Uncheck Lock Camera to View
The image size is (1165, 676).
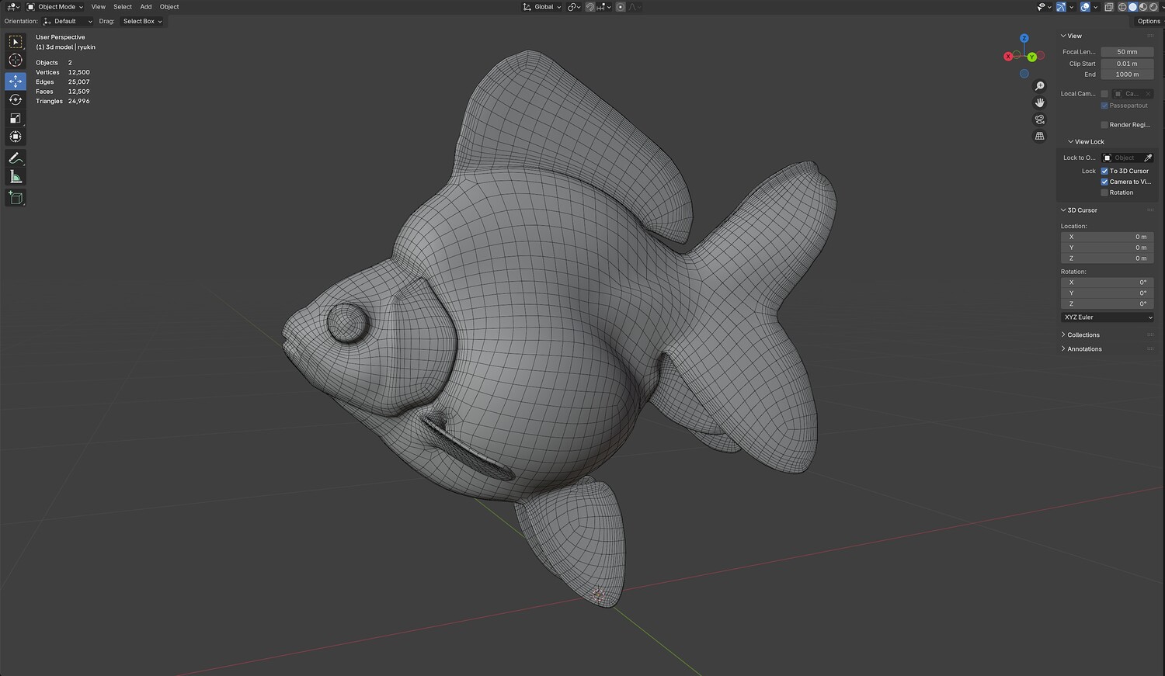1104,182
